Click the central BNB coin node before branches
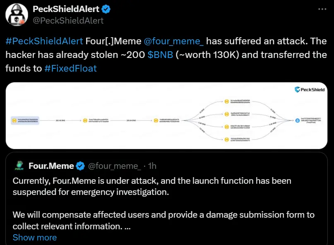The image size is (334, 245). (156, 120)
